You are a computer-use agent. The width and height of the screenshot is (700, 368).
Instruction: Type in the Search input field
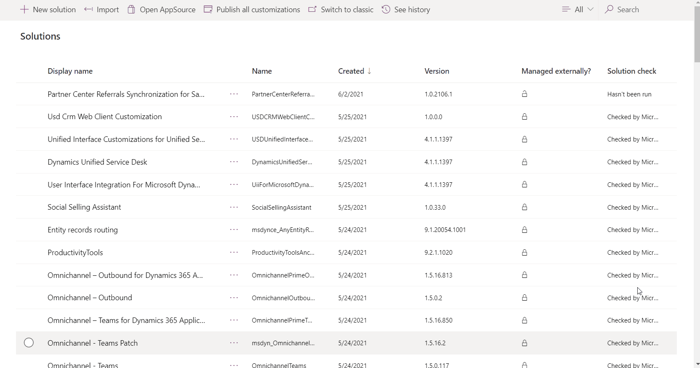tap(640, 10)
